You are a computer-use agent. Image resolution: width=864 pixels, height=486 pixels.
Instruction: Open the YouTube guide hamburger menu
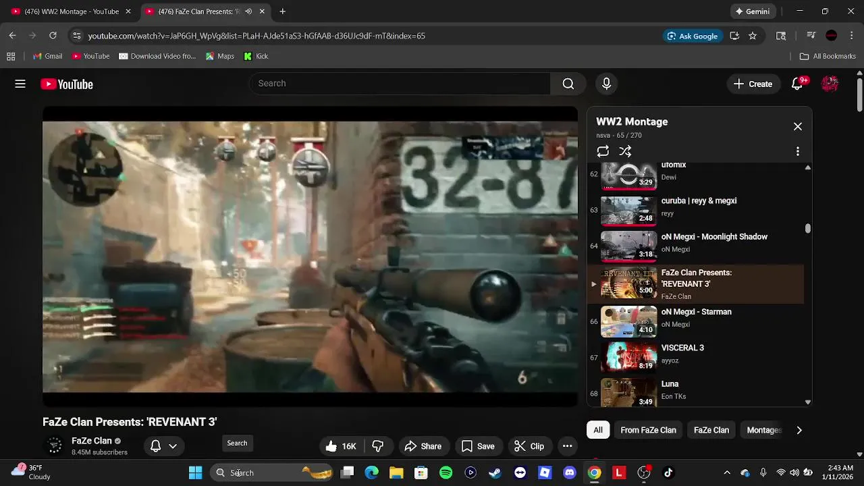tap(20, 84)
